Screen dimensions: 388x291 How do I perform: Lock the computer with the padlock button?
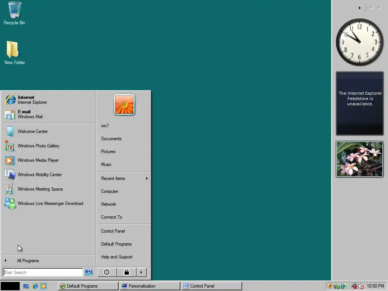tap(127, 272)
